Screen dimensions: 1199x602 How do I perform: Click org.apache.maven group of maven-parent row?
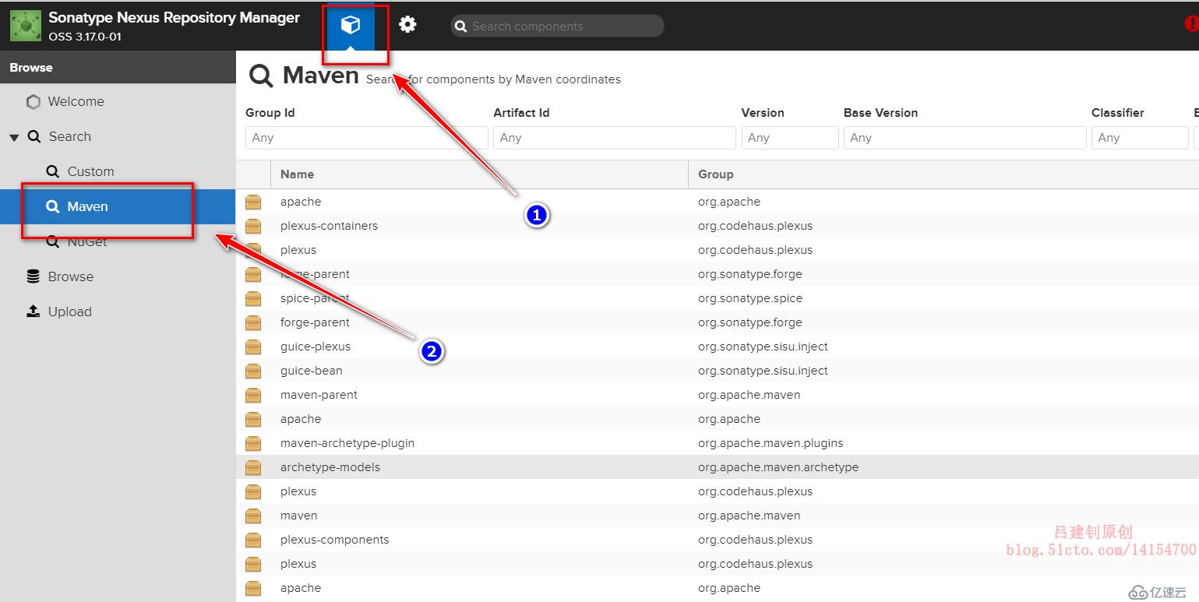click(x=749, y=395)
